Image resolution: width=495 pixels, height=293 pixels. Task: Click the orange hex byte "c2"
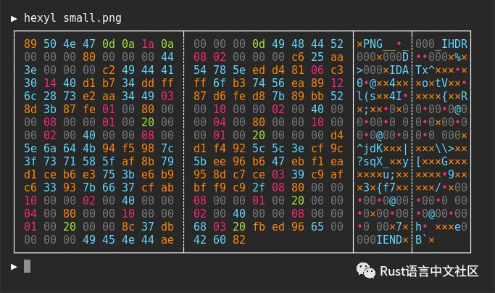(109, 70)
